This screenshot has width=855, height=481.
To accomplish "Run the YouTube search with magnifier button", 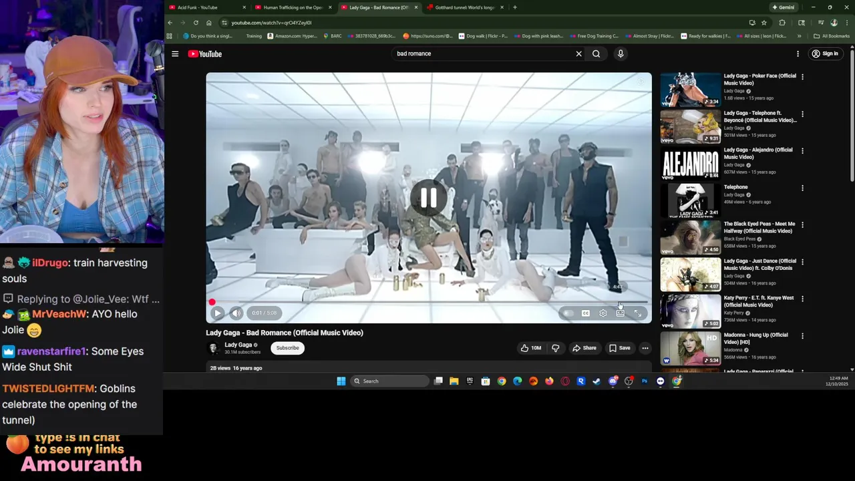I will (596, 53).
